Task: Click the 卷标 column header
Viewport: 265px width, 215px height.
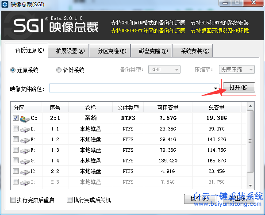Action: [x=91, y=107]
